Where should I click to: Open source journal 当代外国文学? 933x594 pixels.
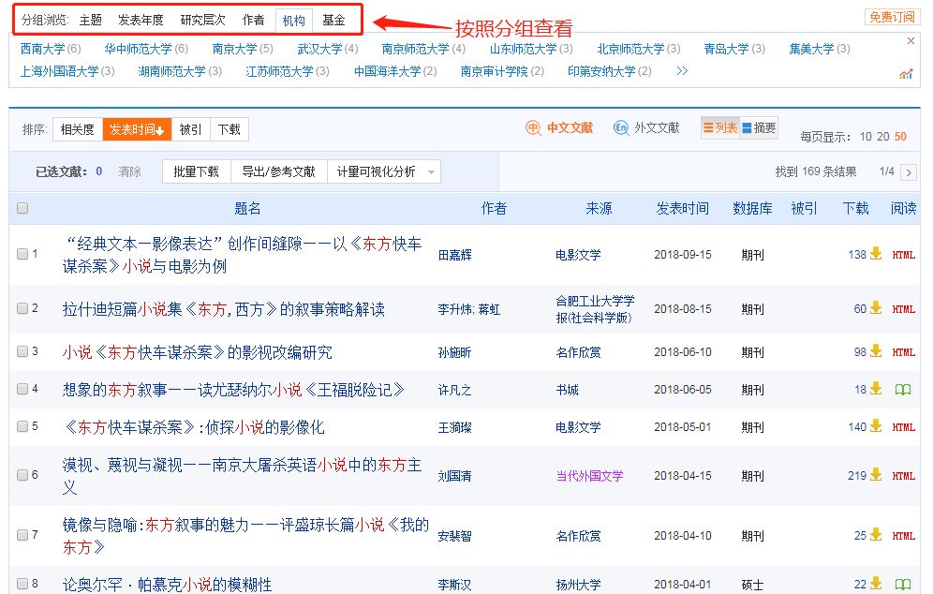pos(589,476)
